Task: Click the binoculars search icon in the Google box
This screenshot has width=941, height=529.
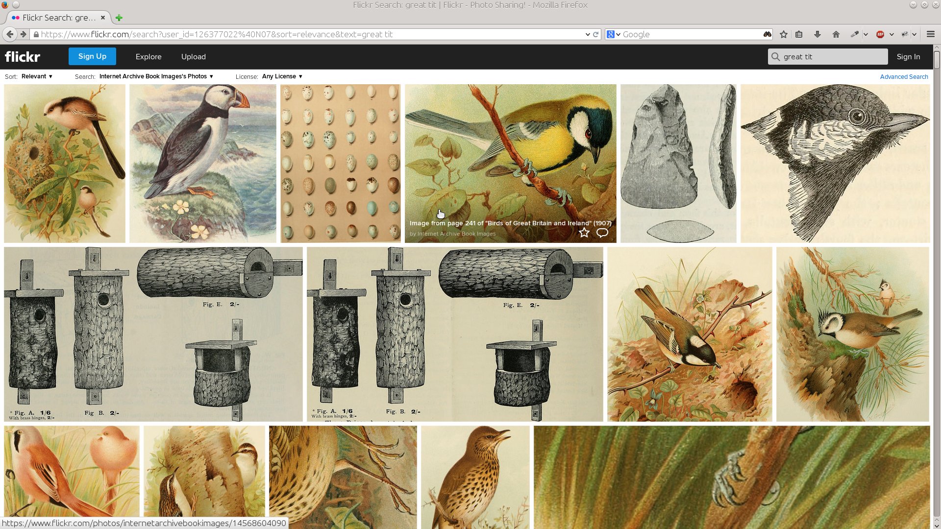Action: 768,34
